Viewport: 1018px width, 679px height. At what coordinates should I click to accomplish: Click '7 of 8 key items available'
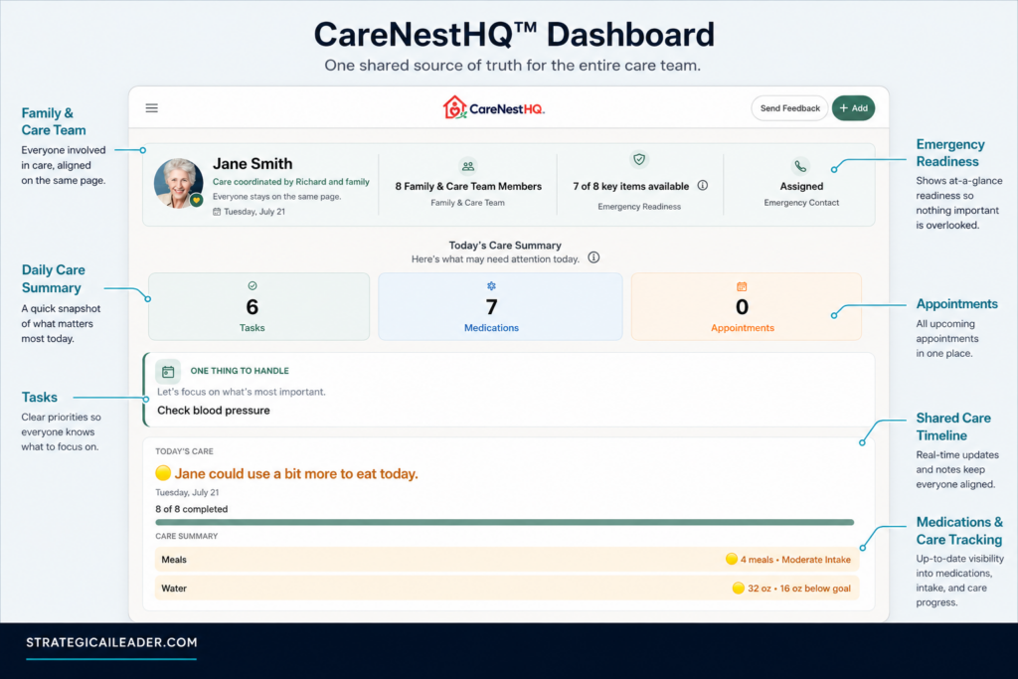[631, 186]
